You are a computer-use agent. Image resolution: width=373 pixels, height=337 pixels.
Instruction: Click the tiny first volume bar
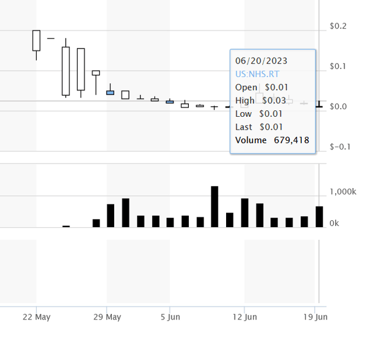click(x=66, y=227)
